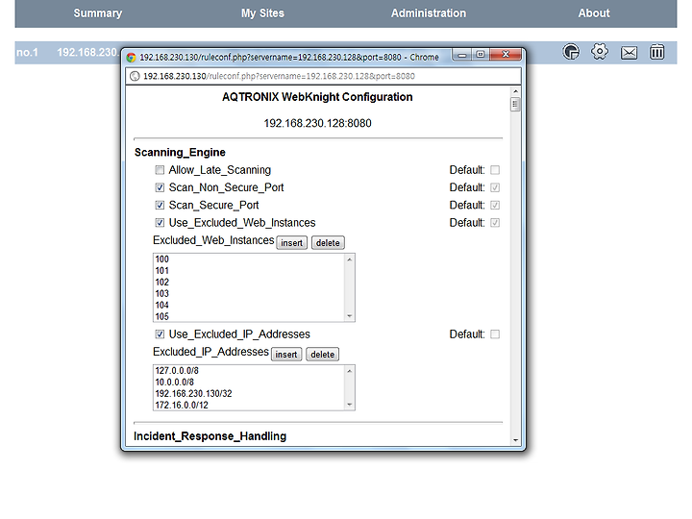Click the page info icon in address bar
Screen dimensions: 692x519
pyautogui.click(x=135, y=76)
